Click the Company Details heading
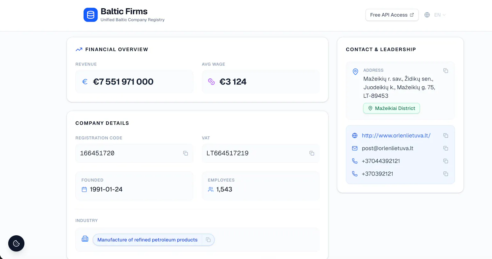 click(102, 123)
